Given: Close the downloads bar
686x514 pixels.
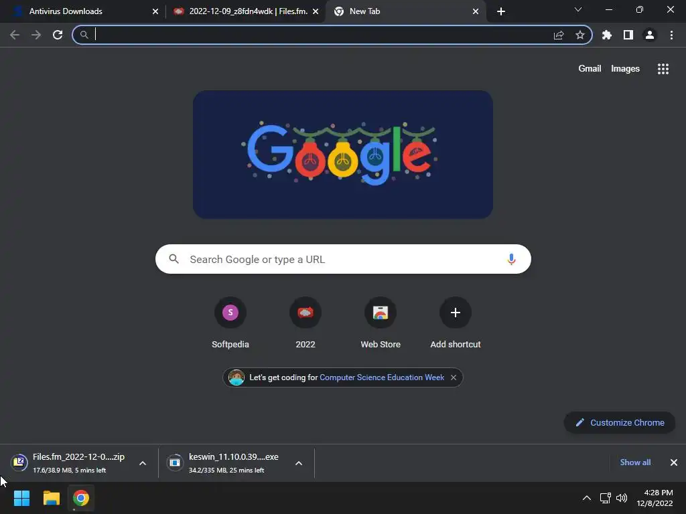Looking at the screenshot, I should [674, 462].
